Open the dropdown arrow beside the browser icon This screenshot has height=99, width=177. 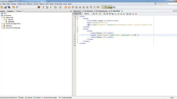pos(41,7)
